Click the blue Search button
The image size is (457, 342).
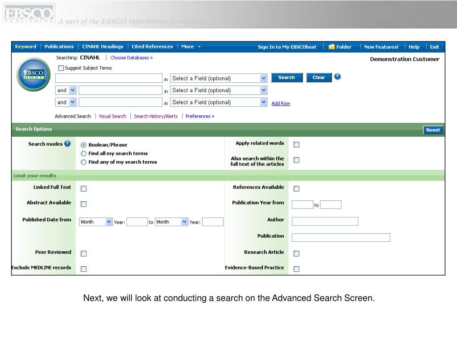tap(287, 77)
